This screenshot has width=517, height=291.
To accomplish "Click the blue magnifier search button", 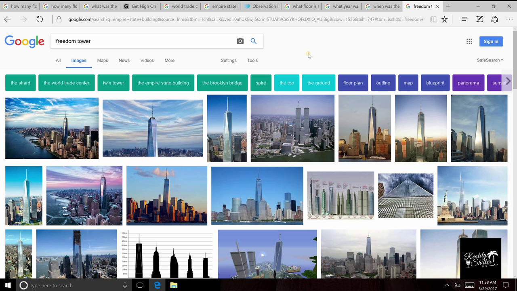I will tap(254, 41).
